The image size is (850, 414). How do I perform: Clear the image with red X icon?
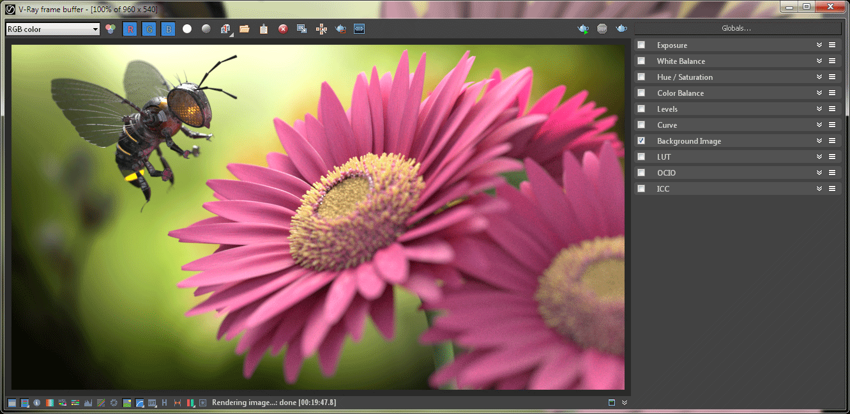pyautogui.click(x=283, y=29)
